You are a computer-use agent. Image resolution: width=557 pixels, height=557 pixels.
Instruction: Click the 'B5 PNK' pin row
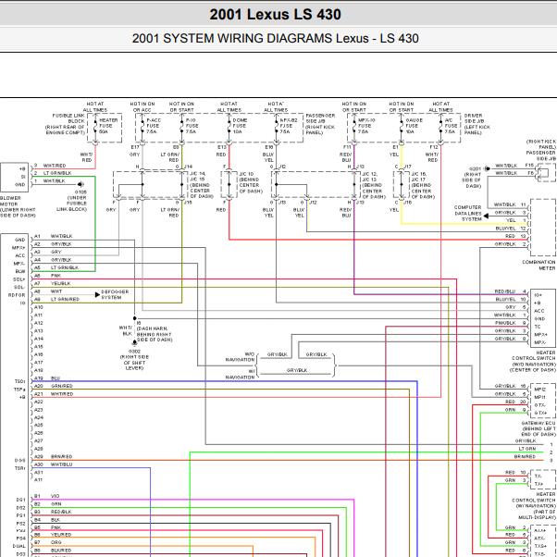(x=47, y=527)
